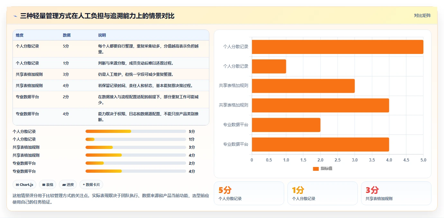The height and width of the screenshot is (218, 444).
Task: Open the 1分 个人分散记录 data card
Action: coord(322,193)
